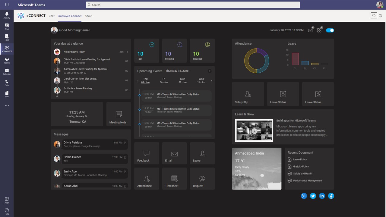Switch to the eCONNECT Chat tab

pyautogui.click(x=52, y=16)
